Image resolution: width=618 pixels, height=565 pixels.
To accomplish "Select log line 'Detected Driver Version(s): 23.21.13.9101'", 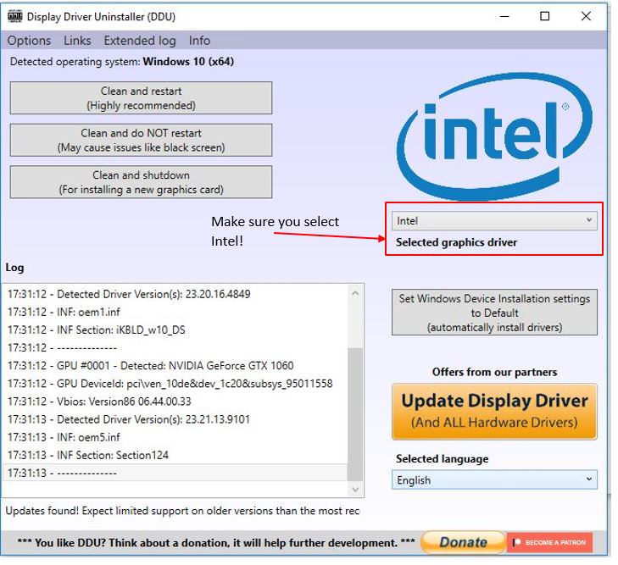I will point(175,419).
